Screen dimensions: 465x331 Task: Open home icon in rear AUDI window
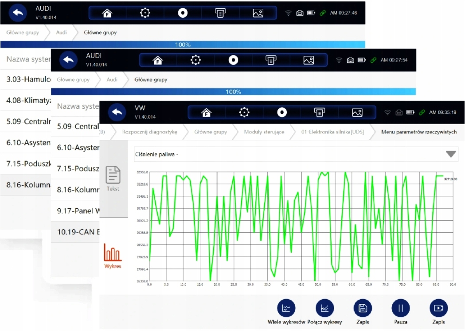click(x=107, y=13)
